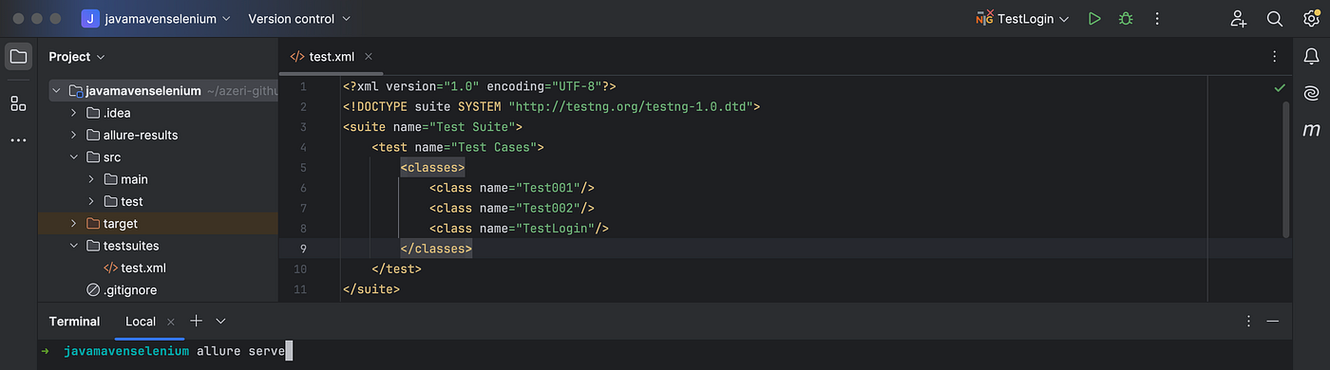Expand the test folder

click(91, 201)
